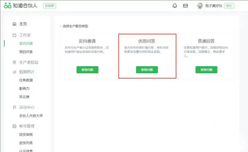Click the 定向邀请 card title
Screen dimensions: 248x152
[87, 41]
